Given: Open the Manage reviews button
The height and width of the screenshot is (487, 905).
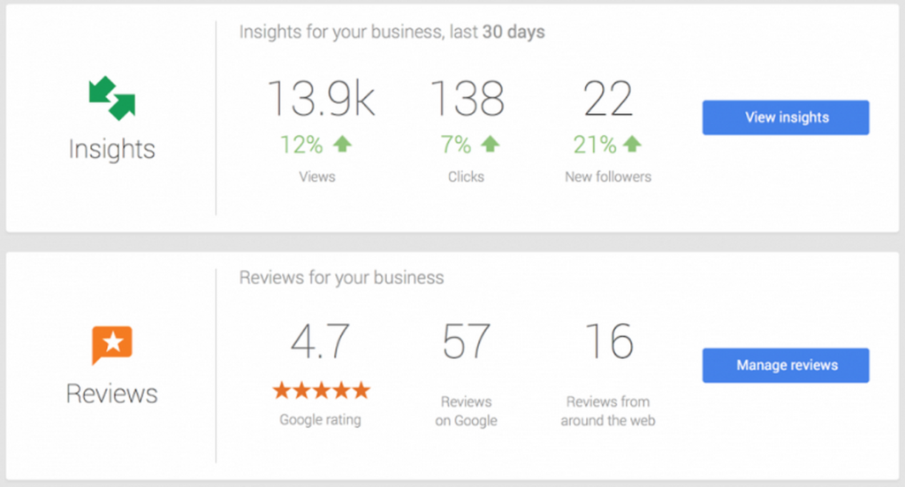Looking at the screenshot, I should point(786,365).
